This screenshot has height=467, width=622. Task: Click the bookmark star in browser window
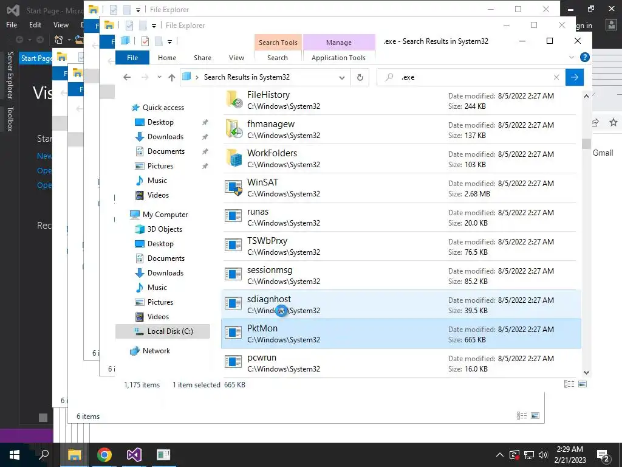tap(613, 122)
